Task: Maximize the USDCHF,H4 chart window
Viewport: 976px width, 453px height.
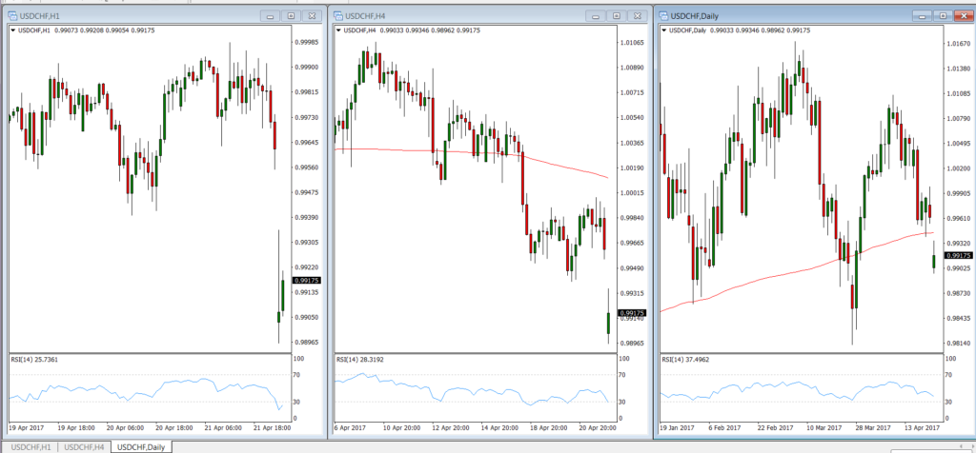Action: 617,16
